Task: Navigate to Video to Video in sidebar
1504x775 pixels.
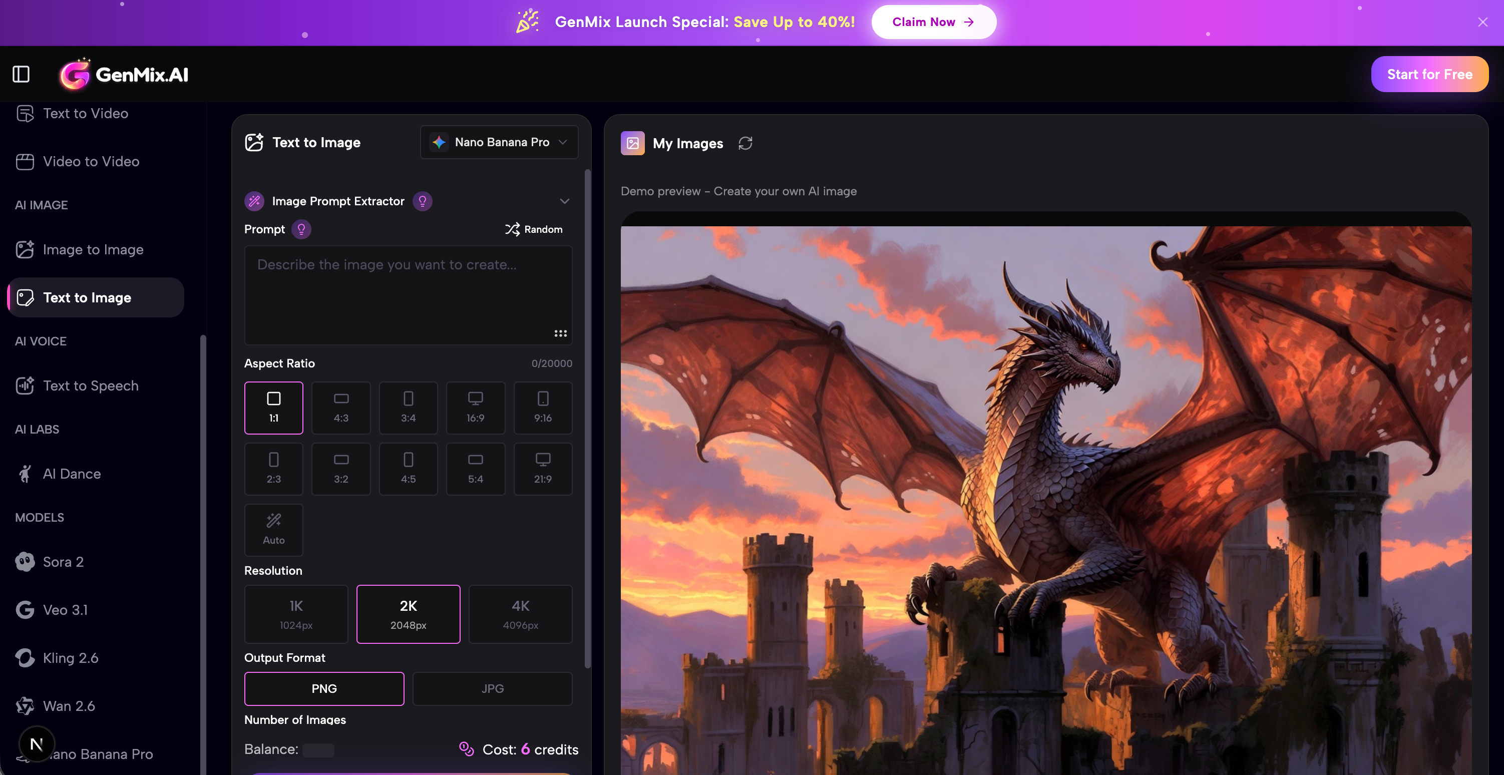Action: click(91, 162)
